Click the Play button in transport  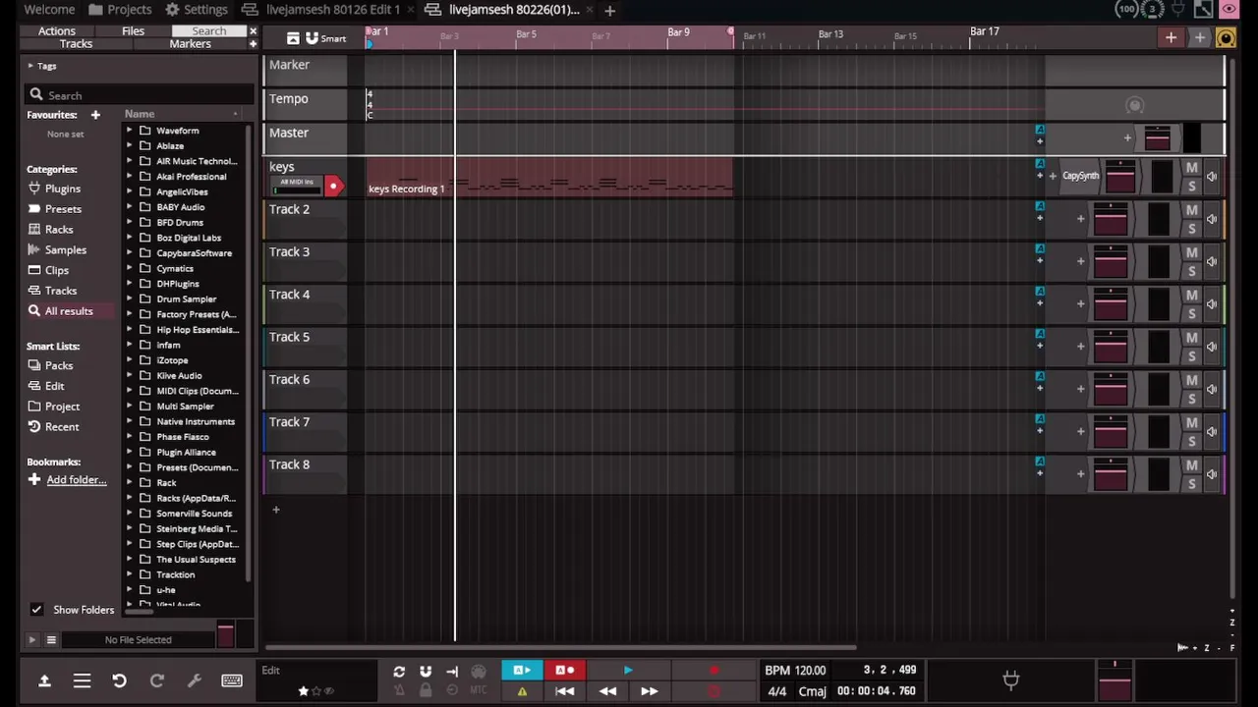pos(627,671)
